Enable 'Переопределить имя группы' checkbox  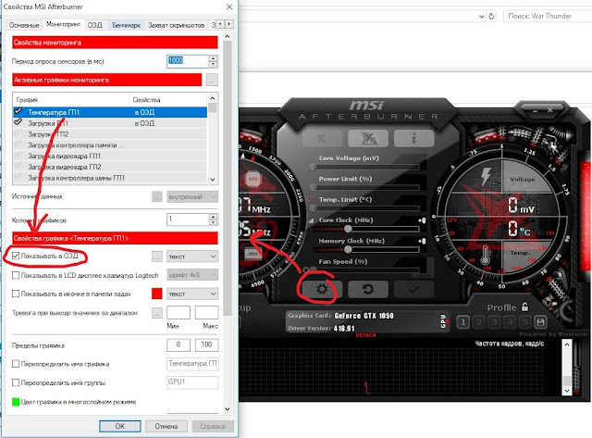coord(16,382)
